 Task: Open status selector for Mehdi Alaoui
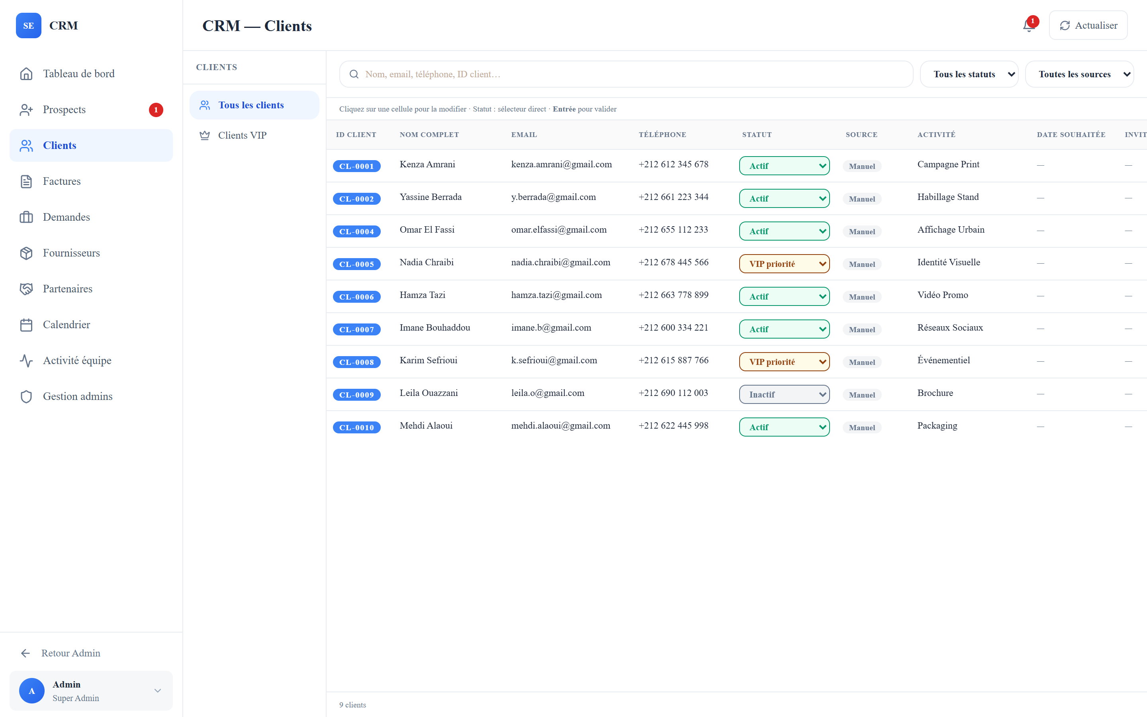tap(785, 427)
